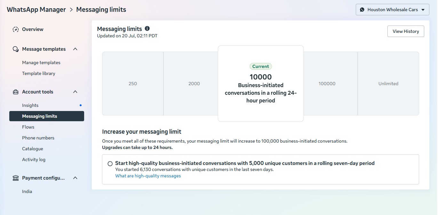Select the 5,000 unique customers requirement radio
This screenshot has width=438, height=215.
tap(110, 164)
